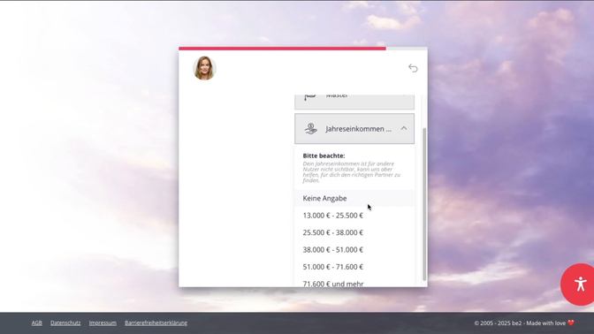This screenshot has height=334, width=594.
Task: Click the Bitte beachte heading text
Action: tap(324, 156)
